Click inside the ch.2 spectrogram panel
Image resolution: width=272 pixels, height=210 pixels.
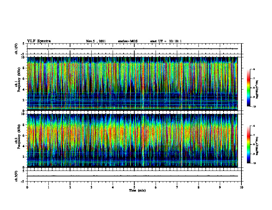tap(132, 141)
